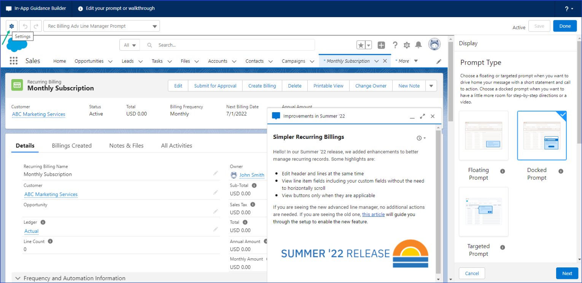
Task: Select the Targeted Prompt type
Action: 483,212
